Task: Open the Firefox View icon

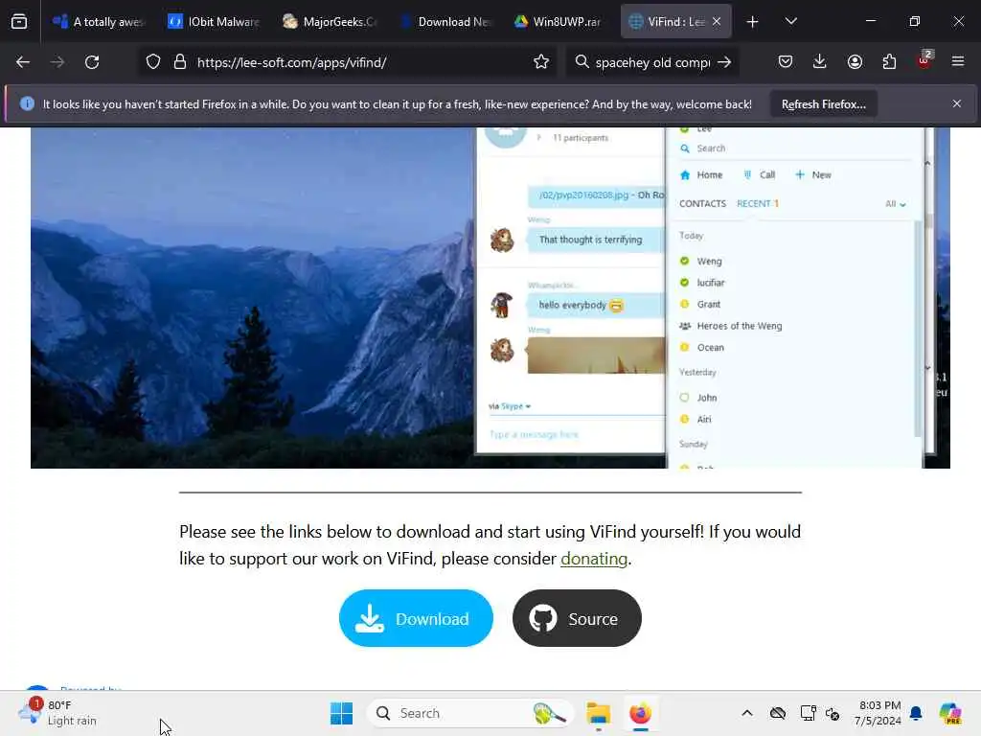Action: (x=19, y=21)
